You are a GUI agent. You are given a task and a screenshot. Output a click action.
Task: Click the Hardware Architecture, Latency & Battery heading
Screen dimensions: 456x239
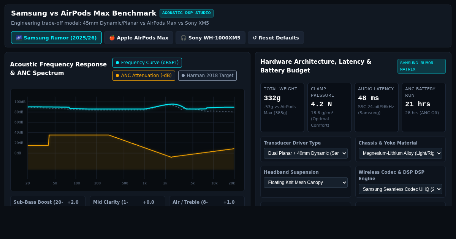(x=316, y=66)
